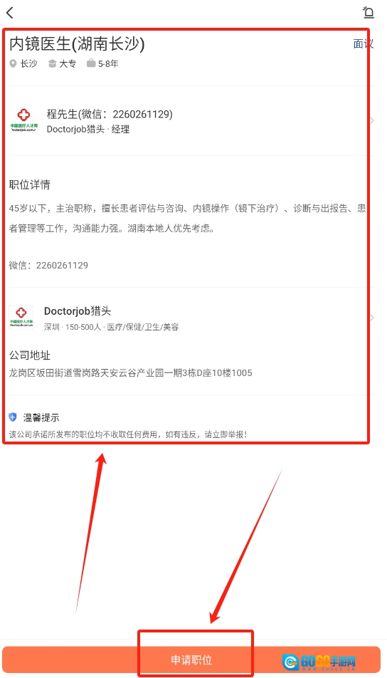The width and height of the screenshot is (387, 678).
Task: Open 程先生(微信：2260261129) recruiter name
Action: [110, 114]
